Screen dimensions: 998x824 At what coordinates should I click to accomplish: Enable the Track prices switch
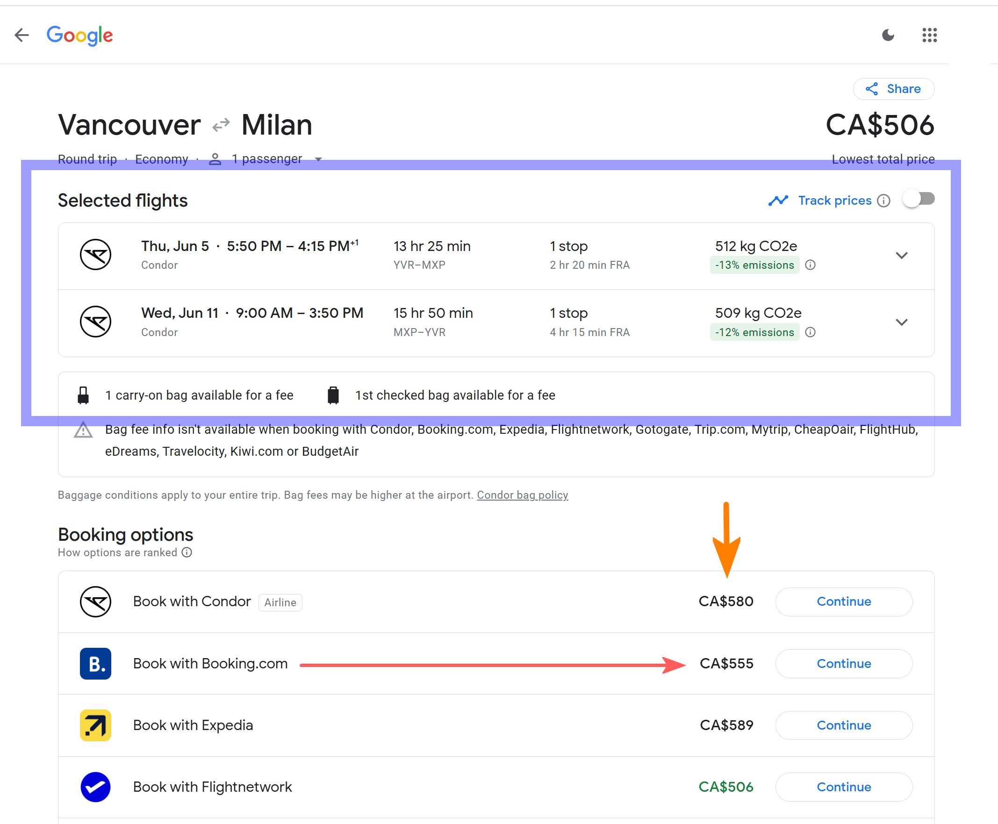coord(919,200)
